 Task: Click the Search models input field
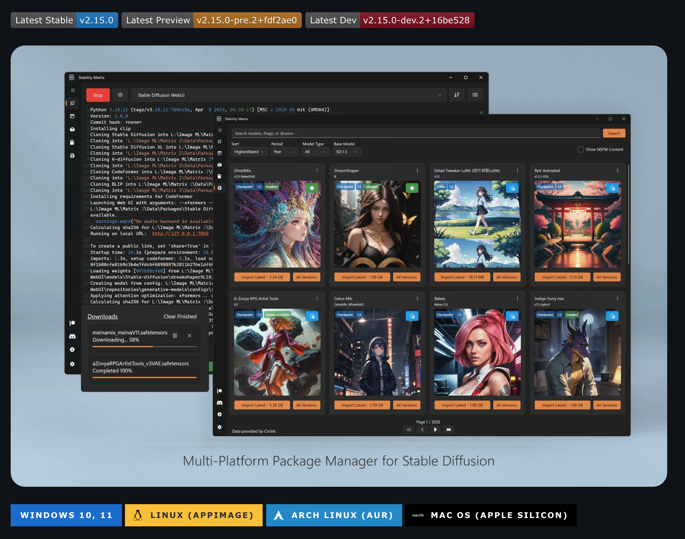point(416,133)
